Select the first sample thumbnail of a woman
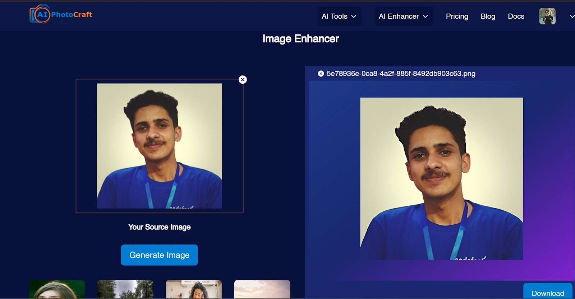The image size is (575, 299). click(57, 289)
